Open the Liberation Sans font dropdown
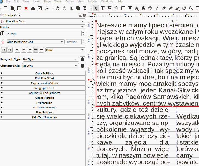Viewport: 199px width, 166px height. tap(43, 21)
